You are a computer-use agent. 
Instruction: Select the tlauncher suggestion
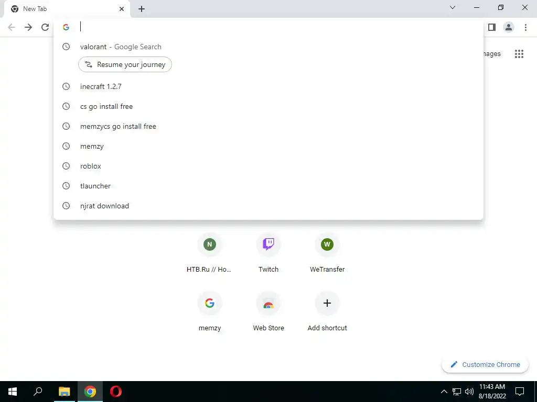268,186
